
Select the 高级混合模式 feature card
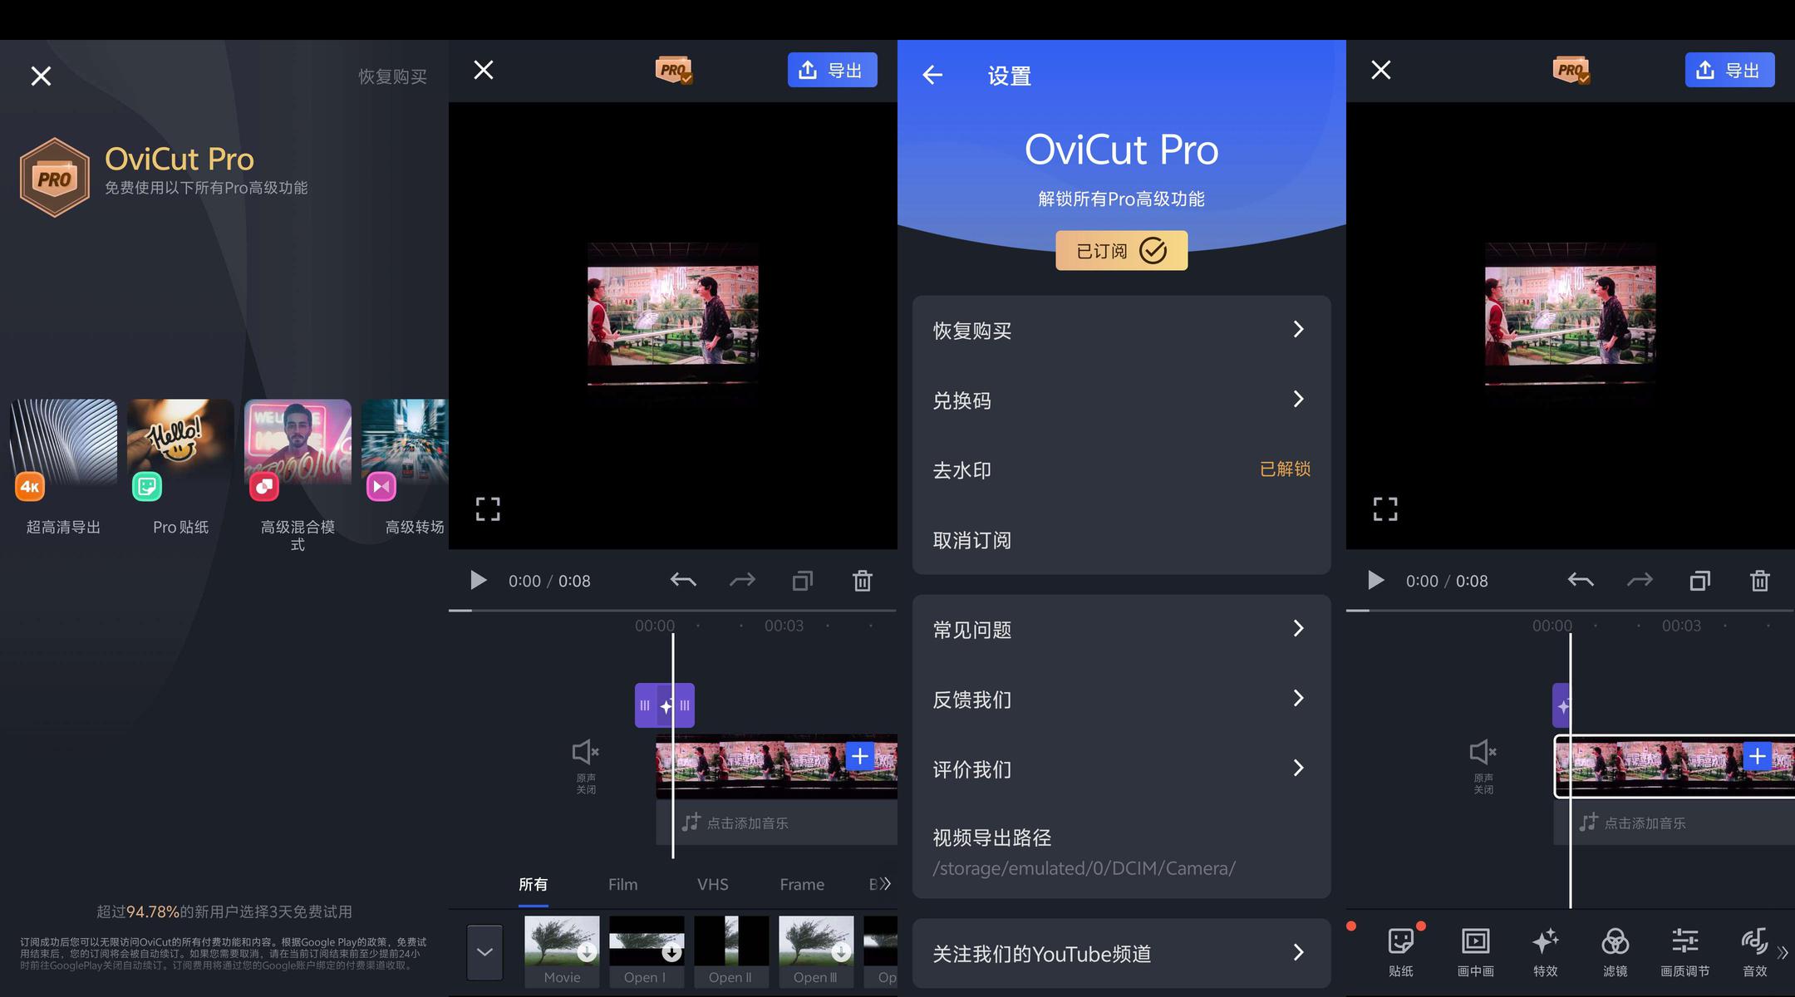[298, 476]
